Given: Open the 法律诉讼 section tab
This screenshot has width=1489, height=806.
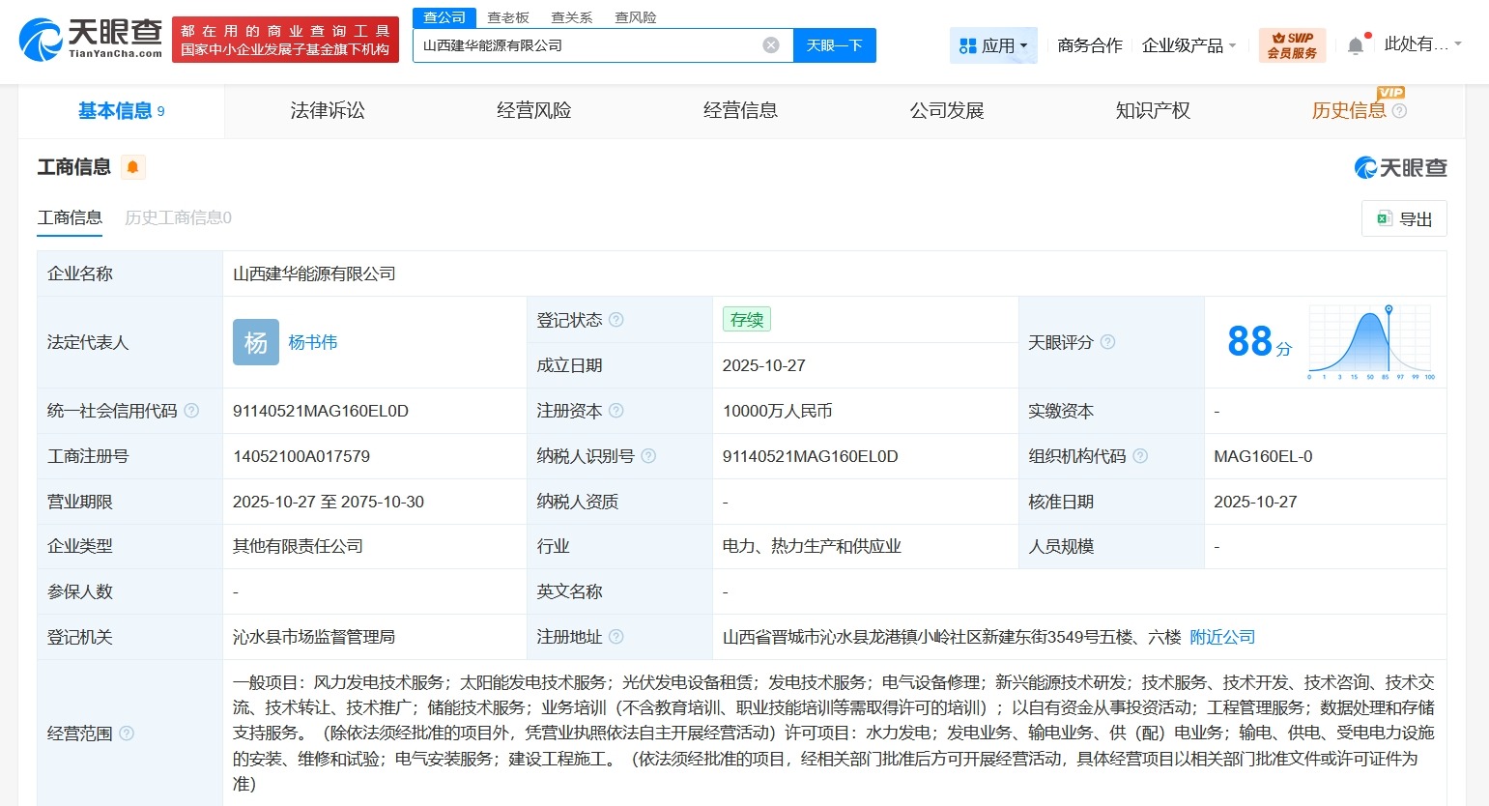Looking at the screenshot, I should 327,110.
